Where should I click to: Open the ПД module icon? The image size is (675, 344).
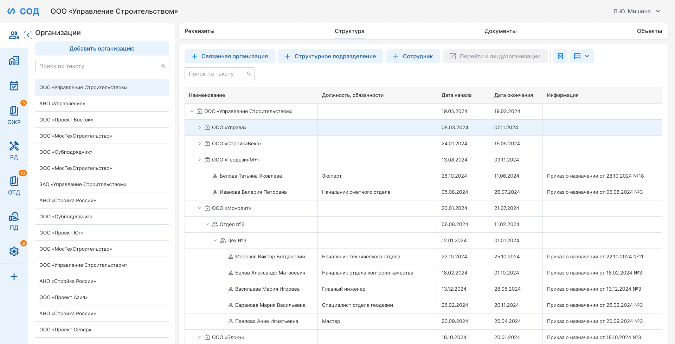click(x=14, y=220)
